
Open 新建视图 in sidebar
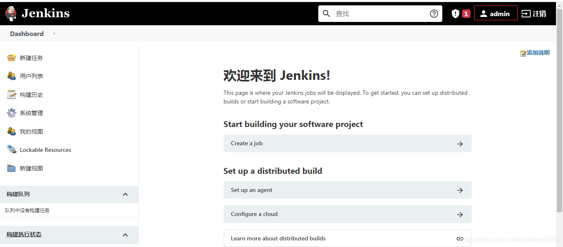(x=31, y=168)
